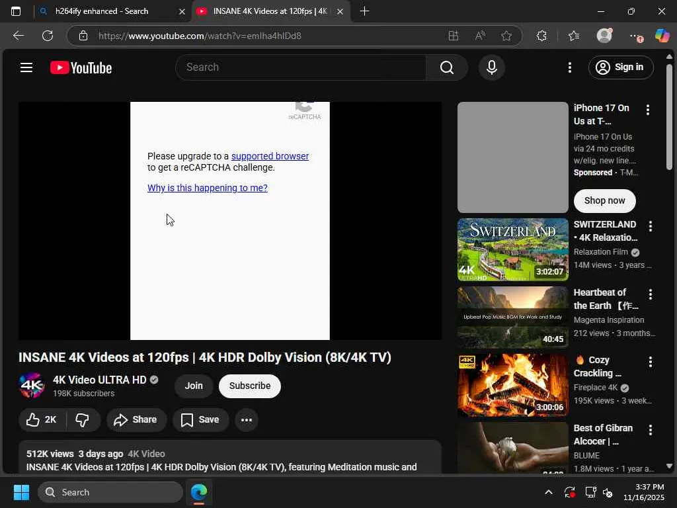Click the scrollbar down arrow

pos(669,466)
